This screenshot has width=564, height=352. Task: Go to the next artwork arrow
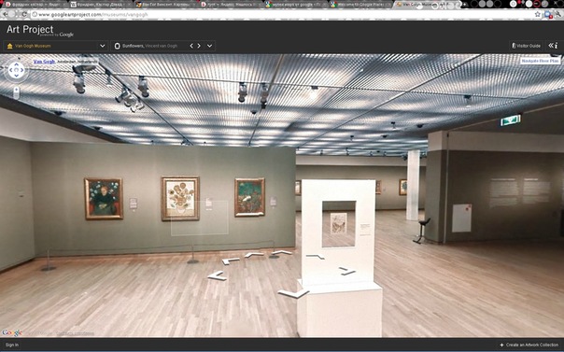pyautogui.click(x=199, y=46)
